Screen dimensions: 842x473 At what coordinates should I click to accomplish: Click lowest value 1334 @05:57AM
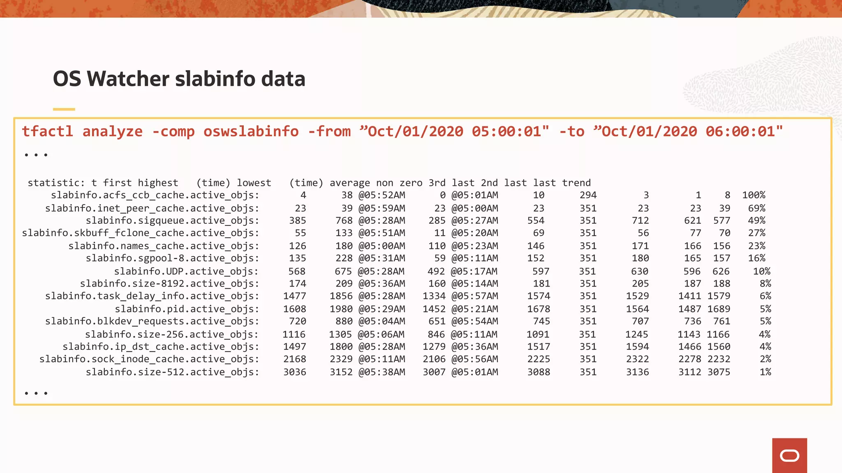pos(460,296)
